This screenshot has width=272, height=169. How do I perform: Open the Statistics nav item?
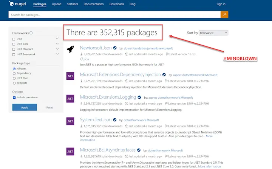pyautogui.click(x=73, y=4)
